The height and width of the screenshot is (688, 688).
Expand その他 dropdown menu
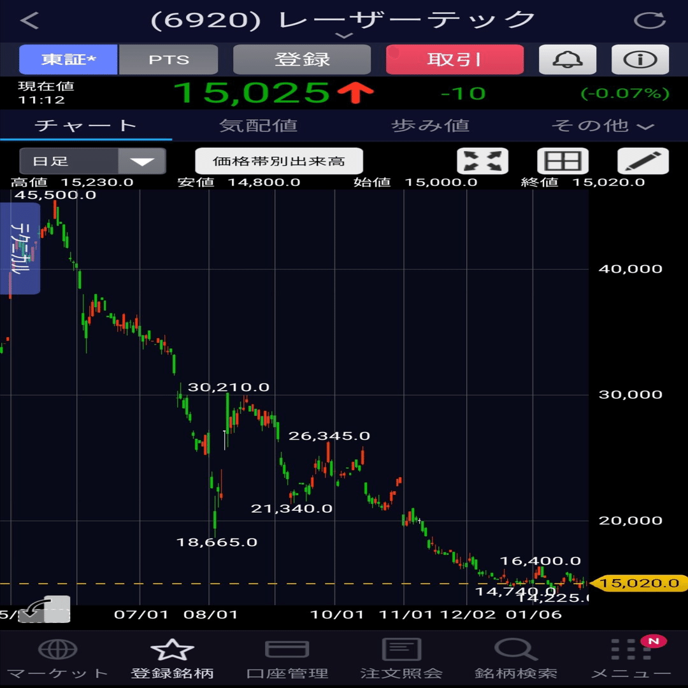tap(602, 126)
